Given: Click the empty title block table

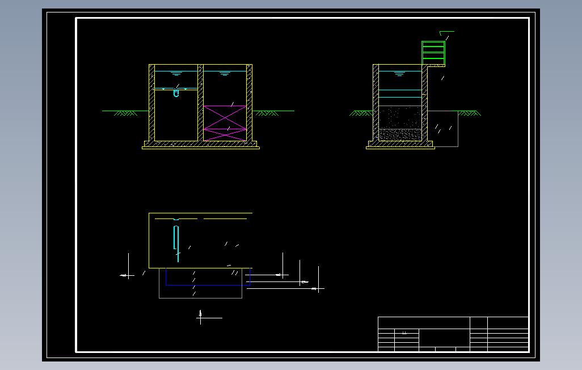Looking at the screenshot, I should 453,334.
